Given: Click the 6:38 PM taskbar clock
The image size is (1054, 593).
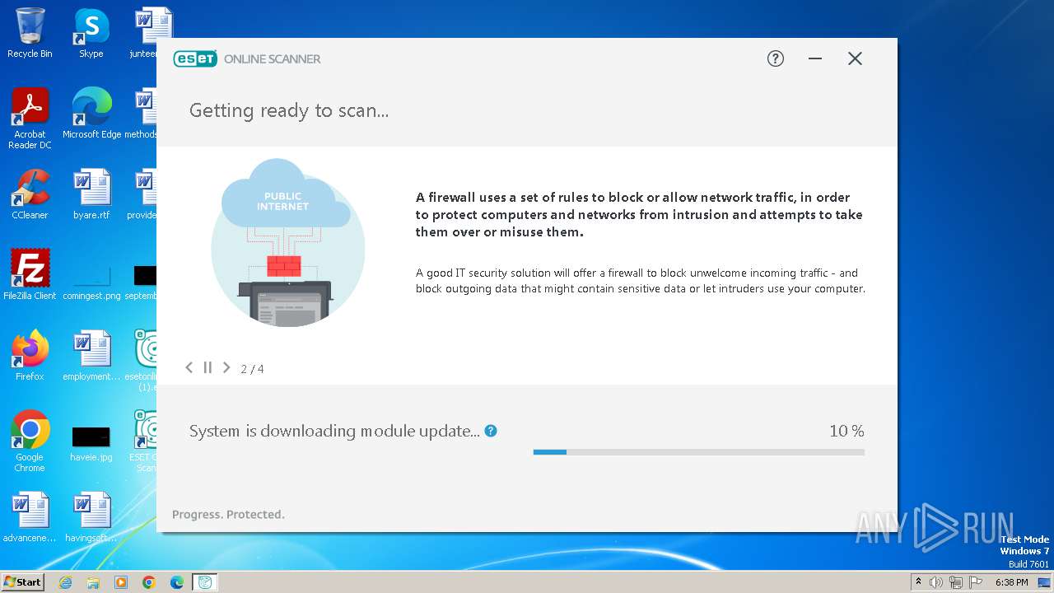Looking at the screenshot, I should pos(1012,582).
